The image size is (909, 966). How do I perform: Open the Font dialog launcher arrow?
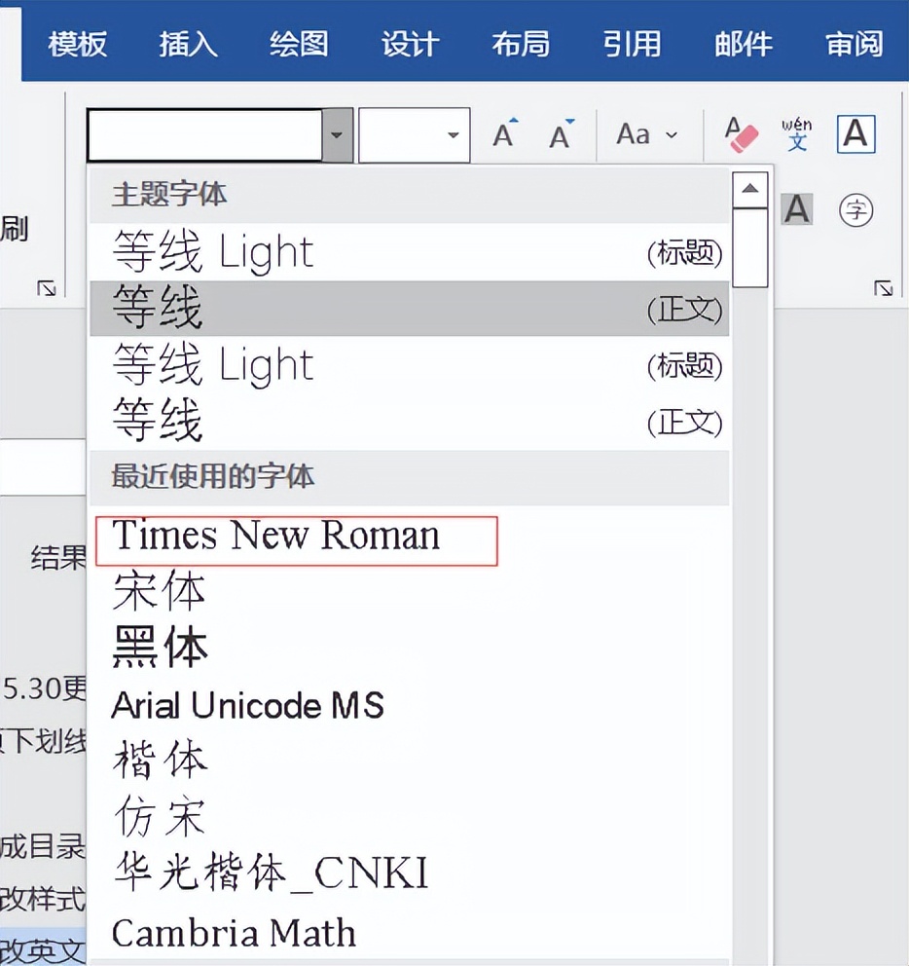tap(883, 288)
